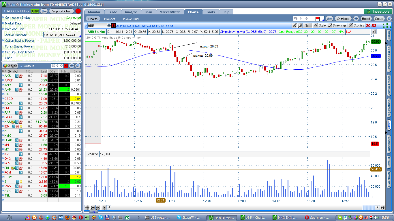This screenshot has width=394, height=221.
Task: Open the Trade side panel
Action: (x=389, y=36)
